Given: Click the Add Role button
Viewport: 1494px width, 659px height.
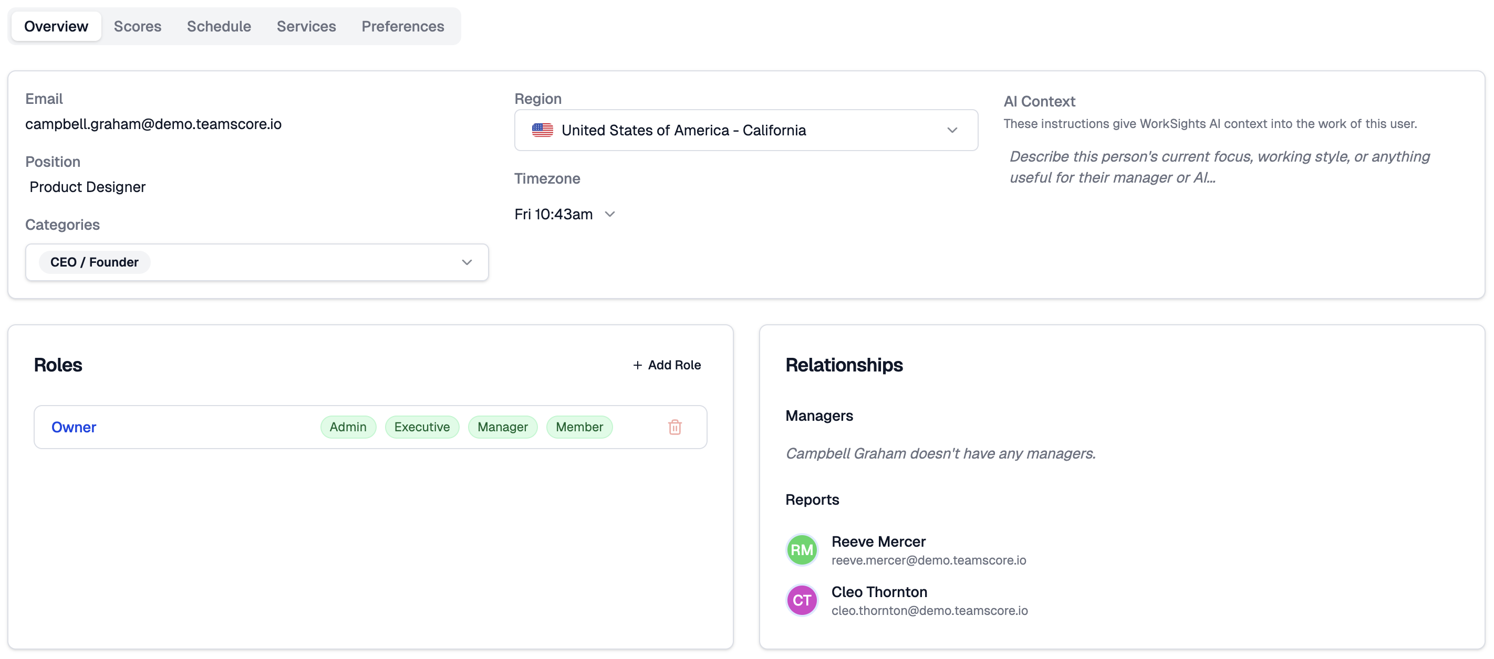Looking at the screenshot, I should 667,365.
